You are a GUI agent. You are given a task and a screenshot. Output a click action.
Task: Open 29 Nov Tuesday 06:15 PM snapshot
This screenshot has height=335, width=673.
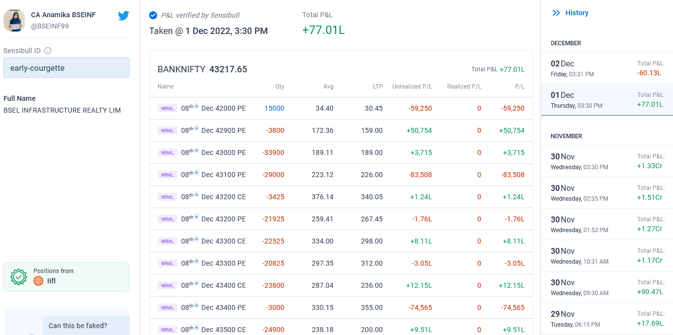click(607, 319)
